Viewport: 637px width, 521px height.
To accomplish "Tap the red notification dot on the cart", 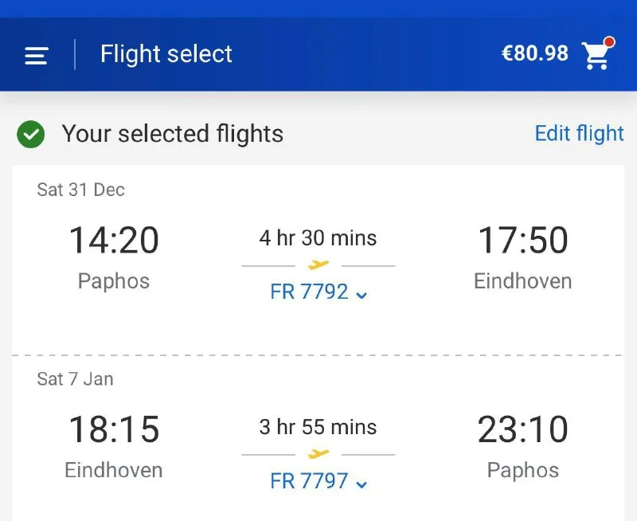I will click(x=610, y=41).
